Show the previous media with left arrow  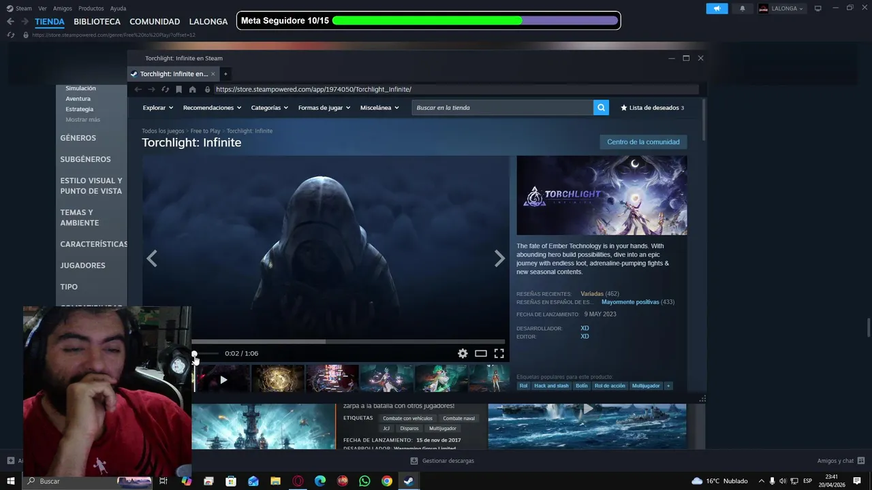(x=151, y=259)
